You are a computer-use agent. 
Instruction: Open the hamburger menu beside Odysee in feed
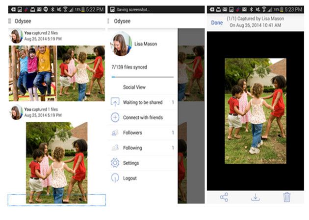pos(10,21)
